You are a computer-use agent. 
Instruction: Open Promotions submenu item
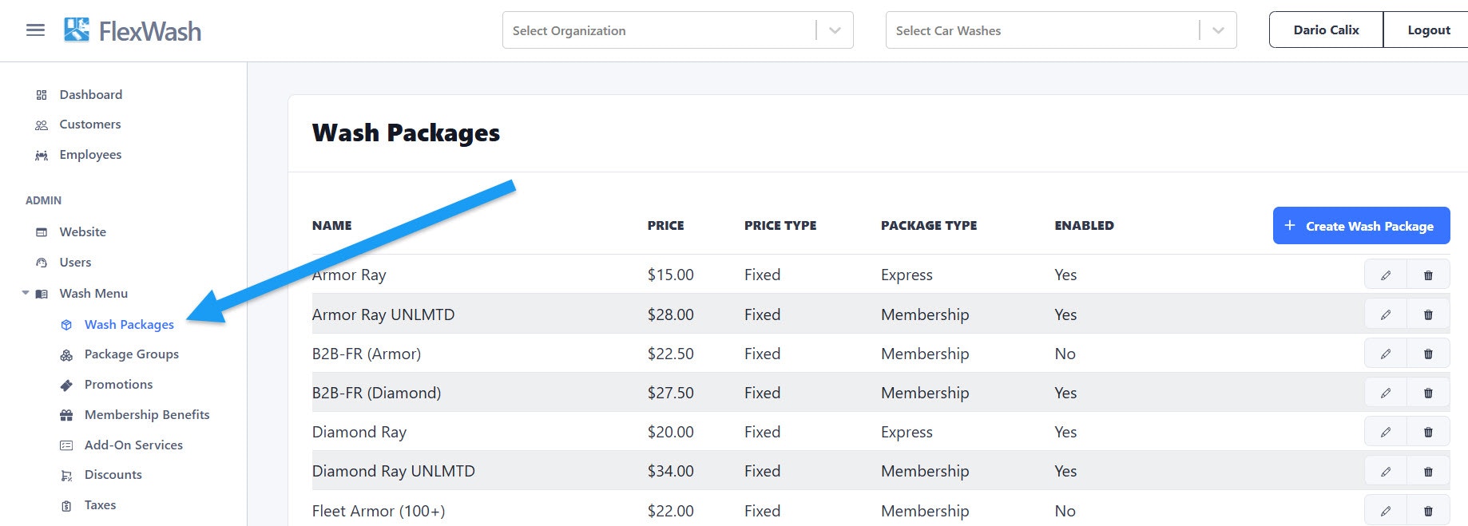(118, 385)
